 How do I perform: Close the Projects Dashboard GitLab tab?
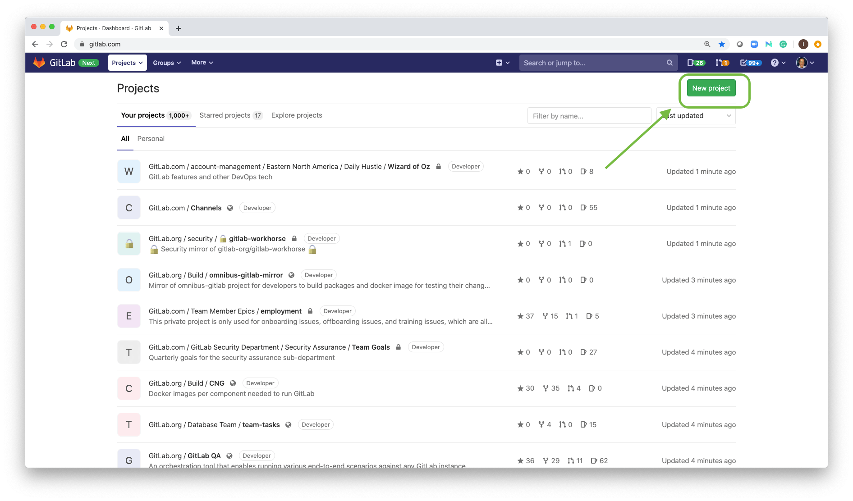coord(161,28)
